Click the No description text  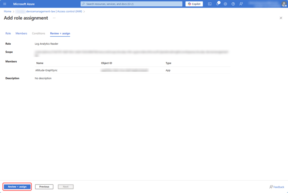point(43,78)
